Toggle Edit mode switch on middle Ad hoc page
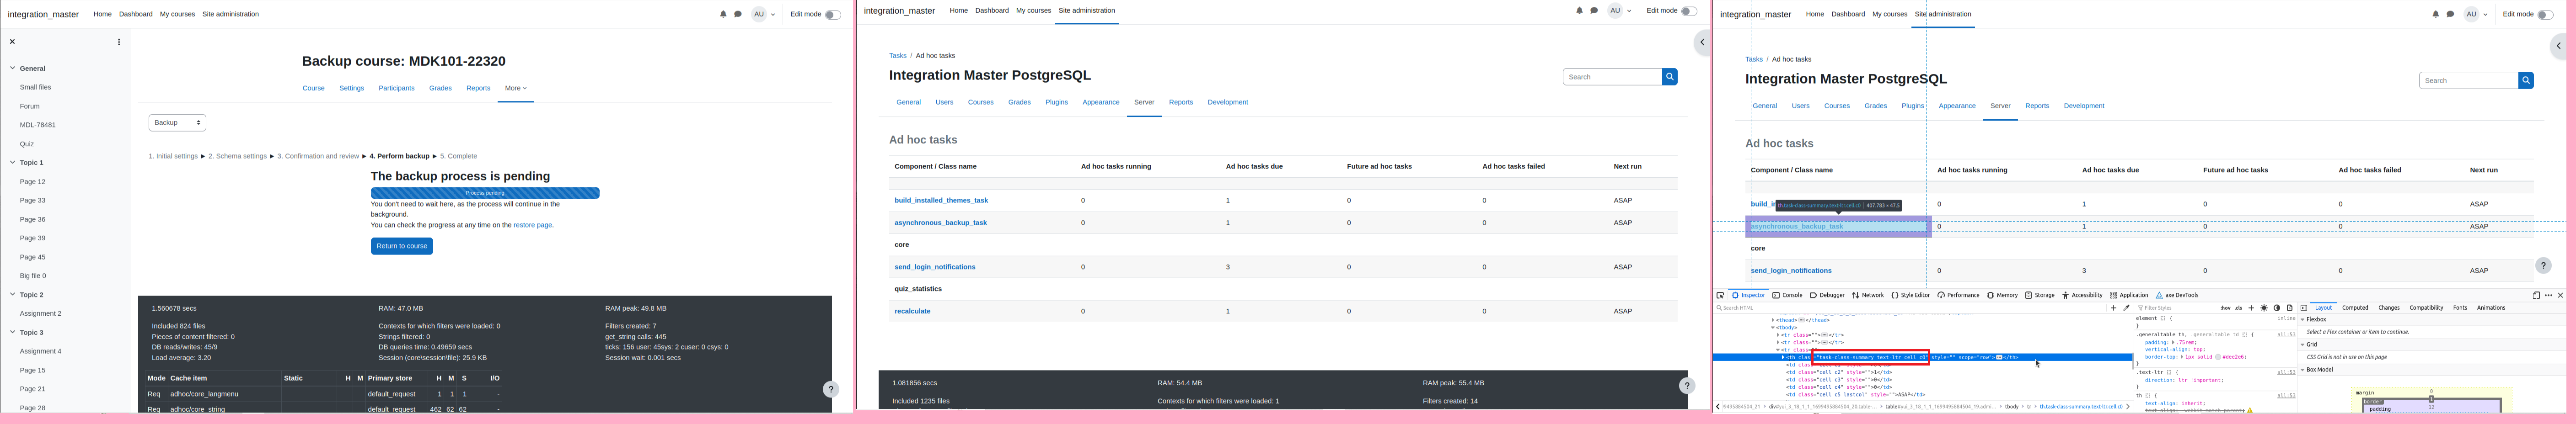 point(1689,10)
